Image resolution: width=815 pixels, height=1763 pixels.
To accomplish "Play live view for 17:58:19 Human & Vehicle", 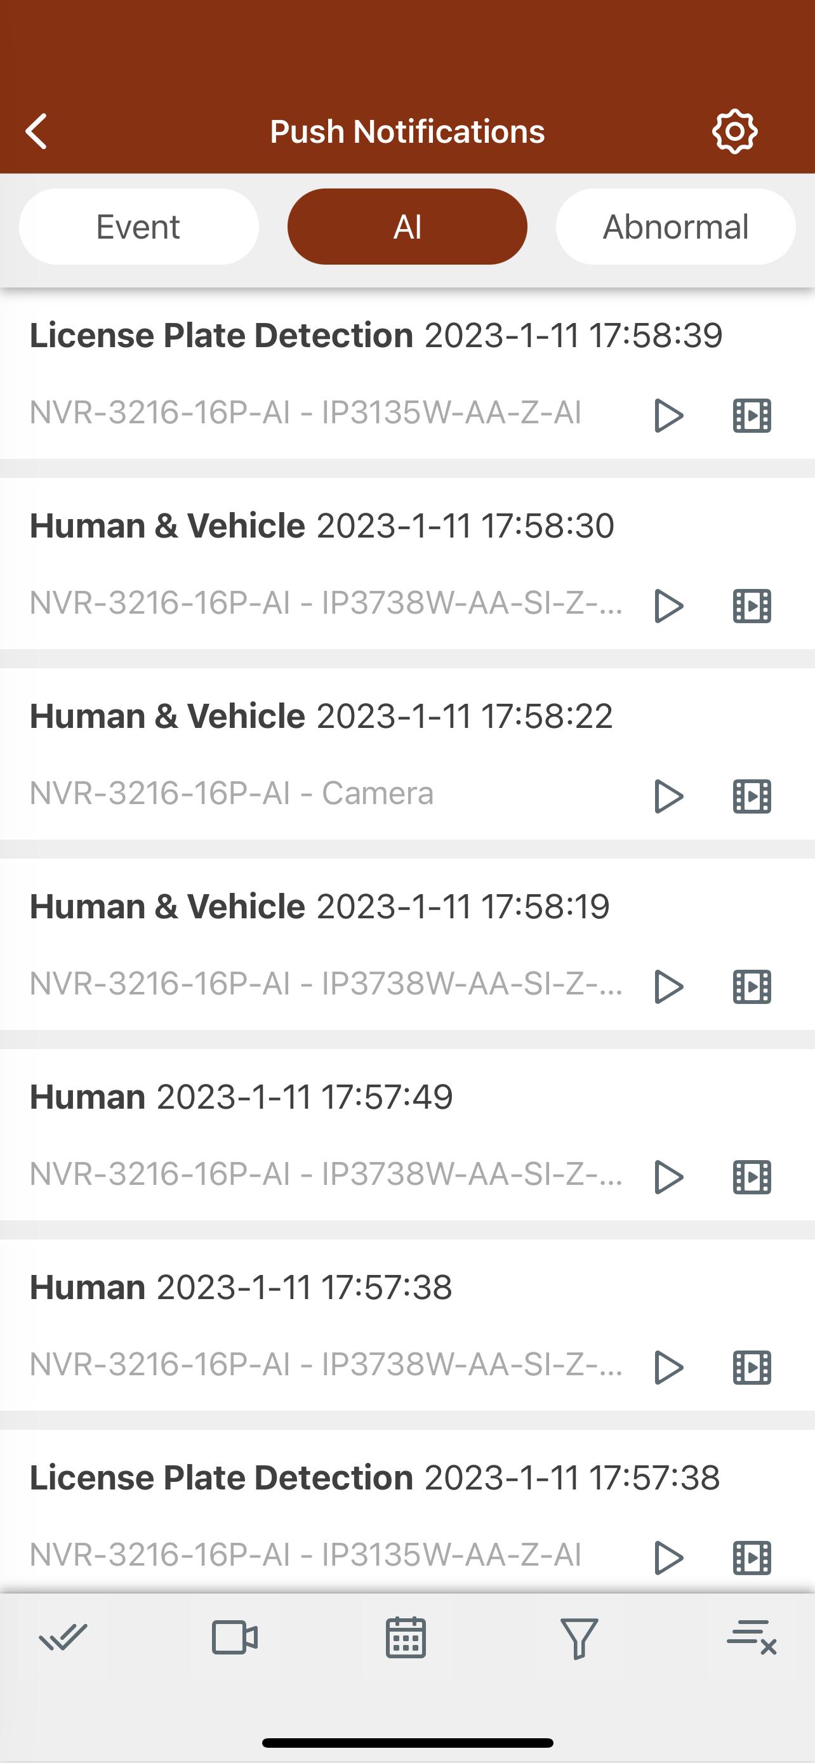I will (x=668, y=986).
